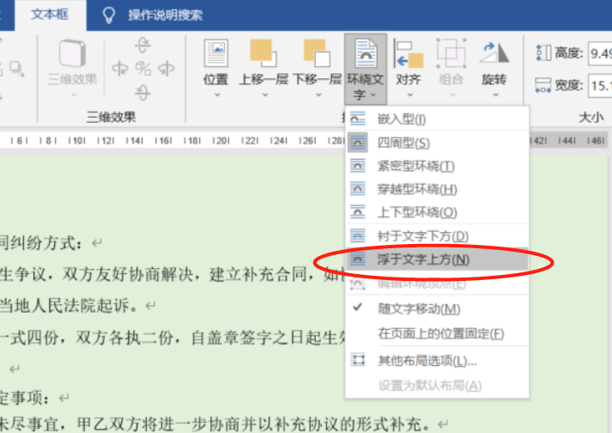This screenshot has height=433, width=612.
Task: Click the 高度 height input field
Action: click(600, 52)
